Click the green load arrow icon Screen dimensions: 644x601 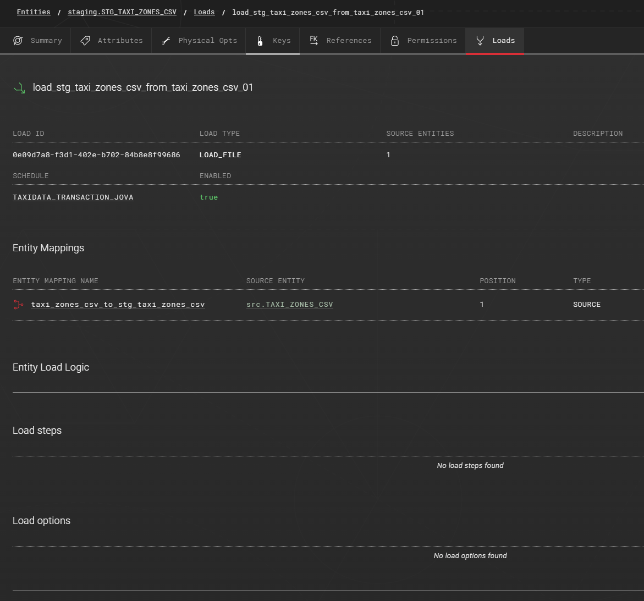pos(19,88)
